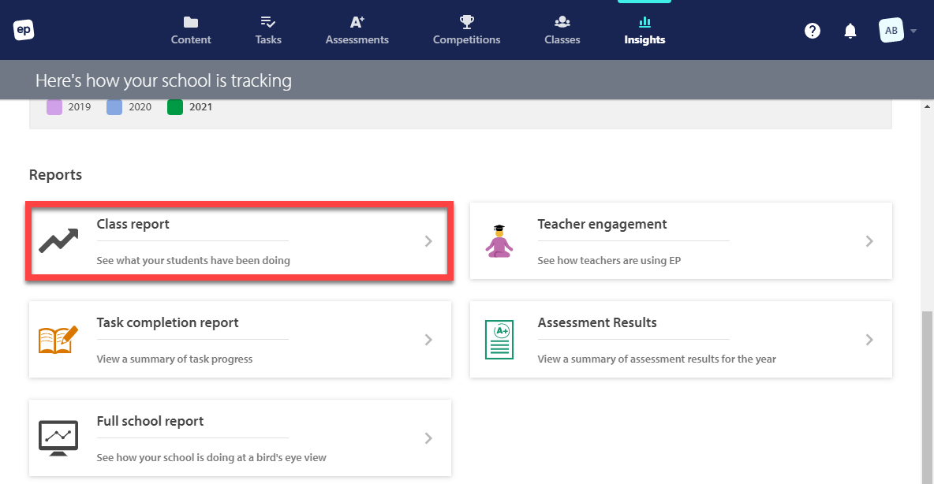The image size is (934, 484).
Task: Click the 2021 legend label
Action: (200, 107)
